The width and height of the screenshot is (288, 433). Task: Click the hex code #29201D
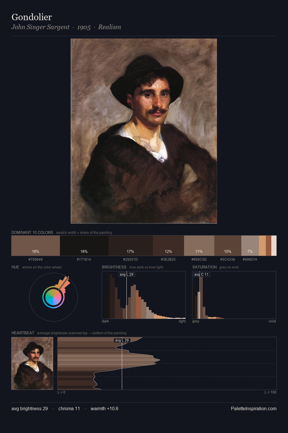pos(130,260)
